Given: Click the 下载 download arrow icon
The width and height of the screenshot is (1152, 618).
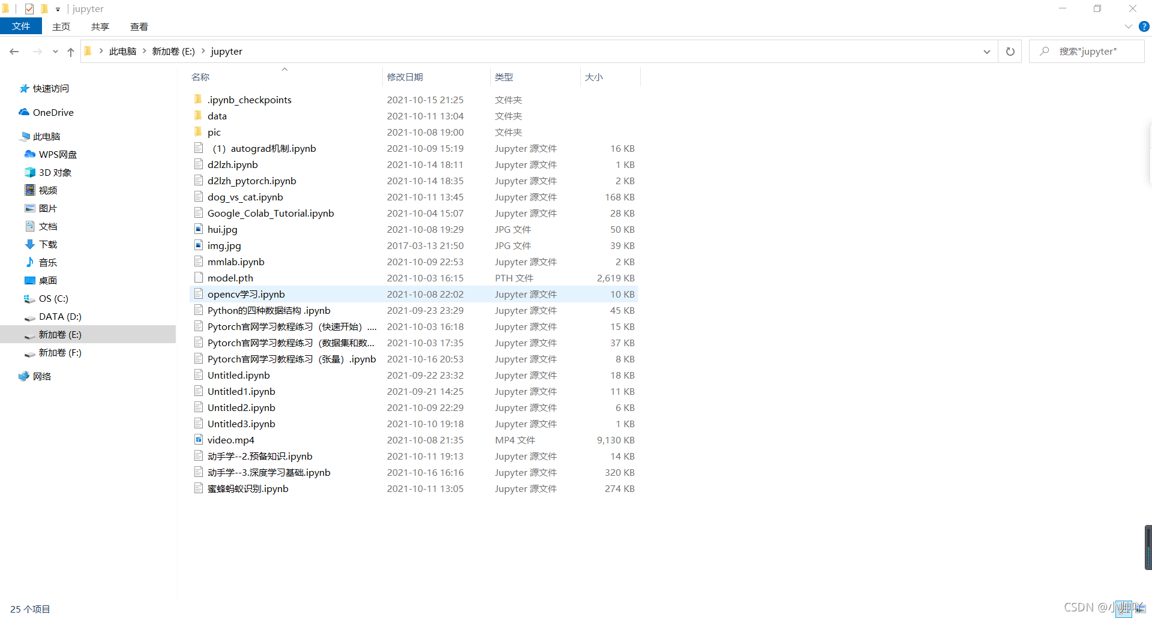Looking at the screenshot, I should tap(30, 244).
